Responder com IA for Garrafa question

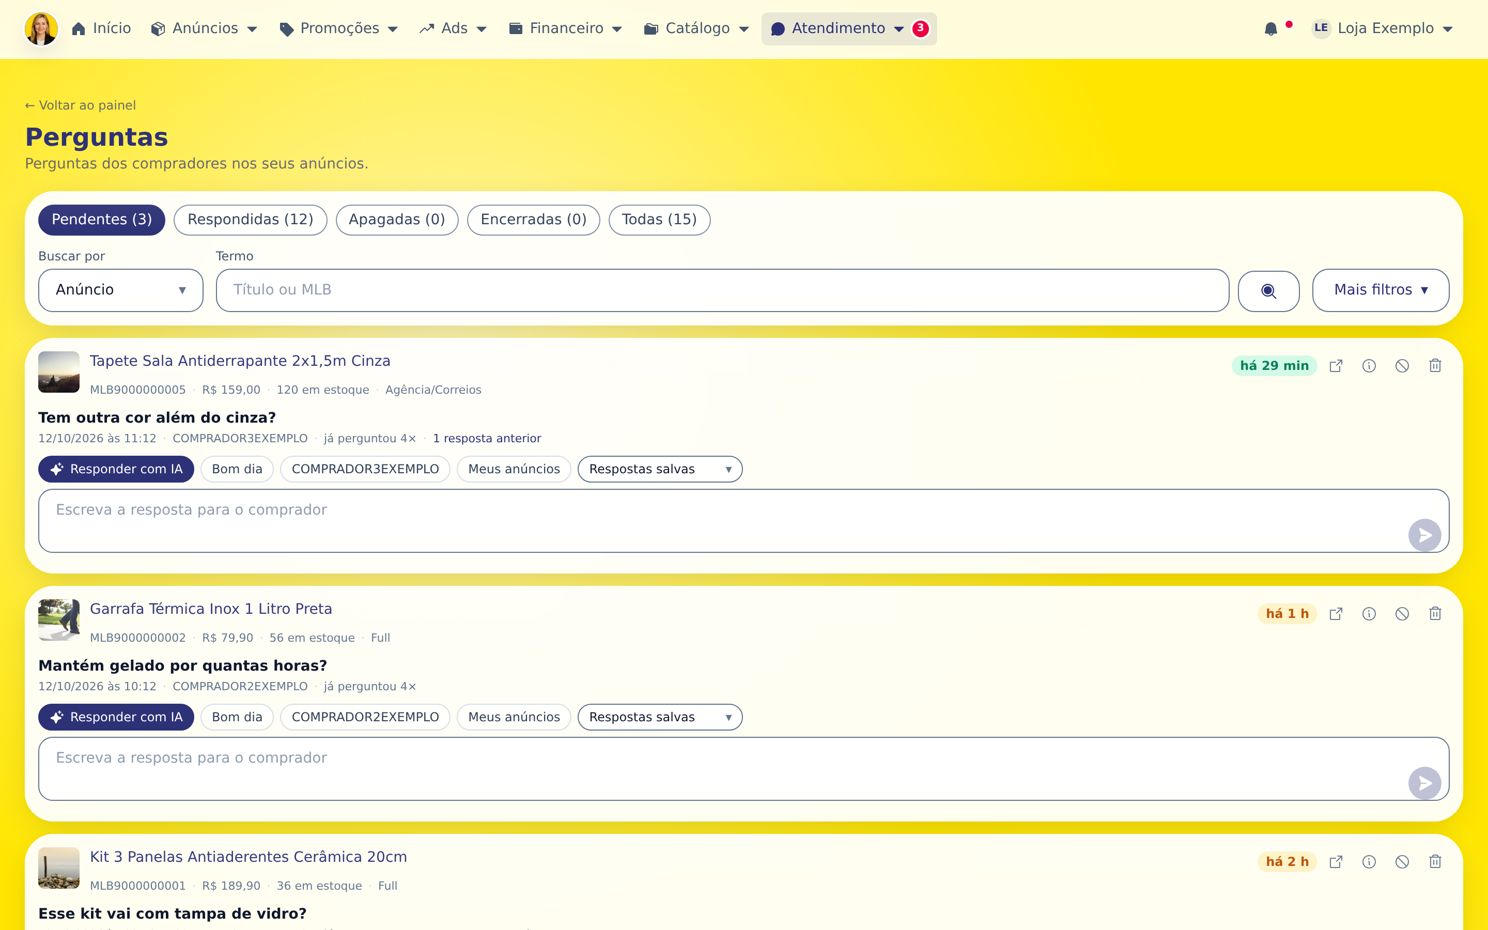click(x=116, y=717)
